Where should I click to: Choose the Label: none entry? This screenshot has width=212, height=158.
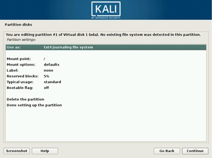[x=106, y=70]
